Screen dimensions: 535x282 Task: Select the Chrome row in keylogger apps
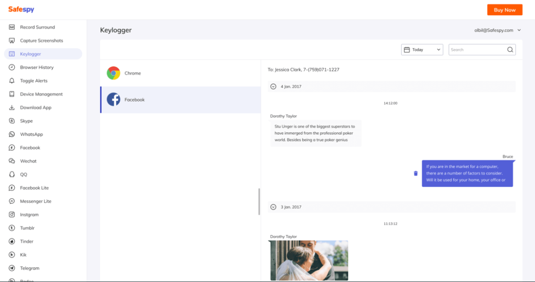click(180, 73)
